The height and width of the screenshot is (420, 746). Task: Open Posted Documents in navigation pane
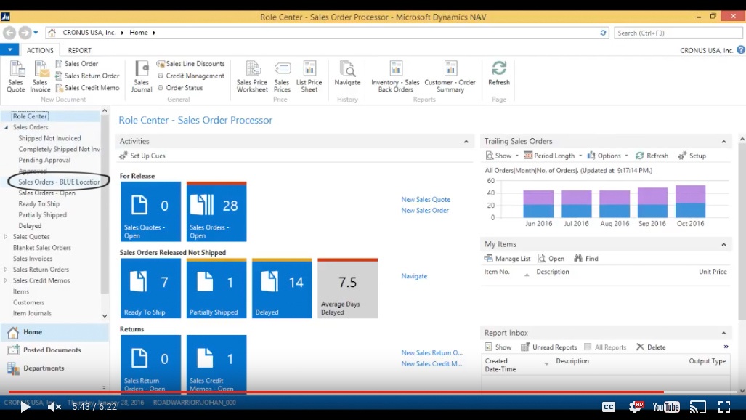[54, 350]
